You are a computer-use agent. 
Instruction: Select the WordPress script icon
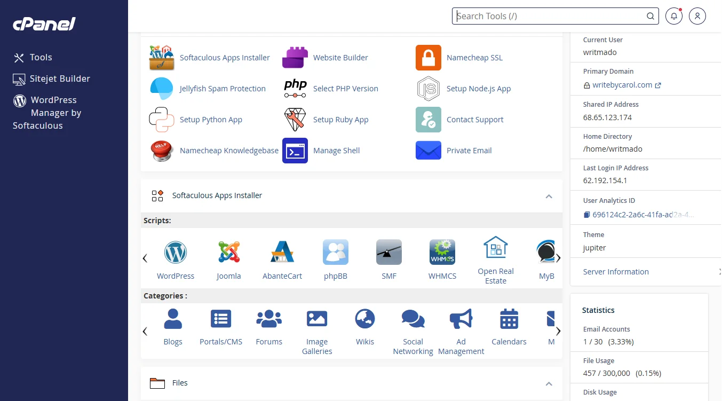[x=176, y=252]
